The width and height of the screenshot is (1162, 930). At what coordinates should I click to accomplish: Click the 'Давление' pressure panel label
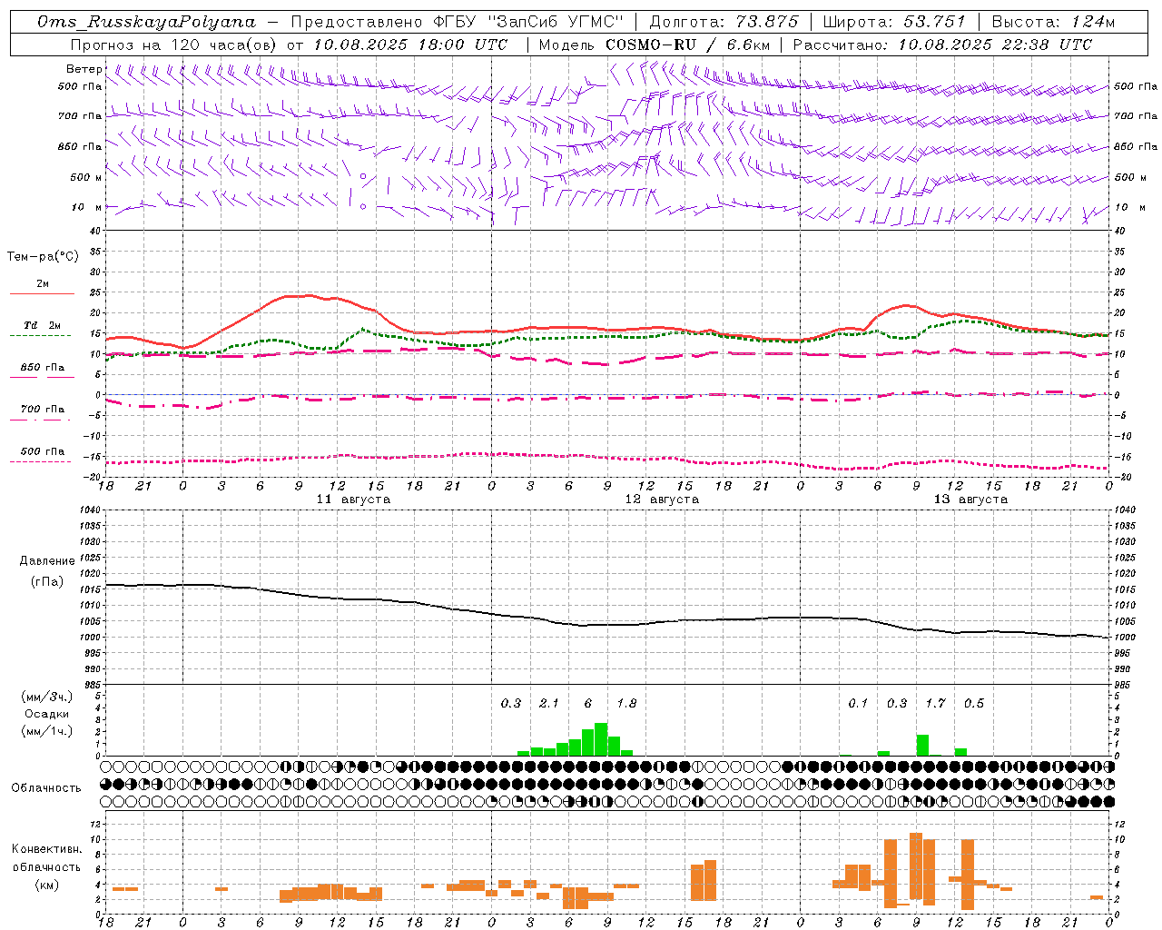pyautogui.click(x=47, y=561)
